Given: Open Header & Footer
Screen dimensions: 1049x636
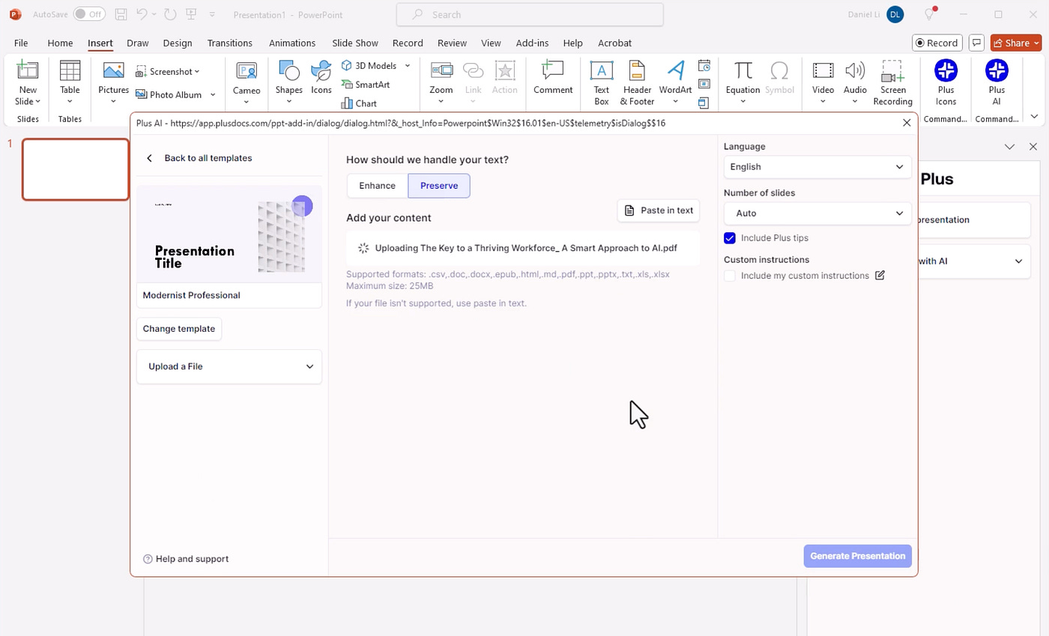Looking at the screenshot, I should (x=637, y=83).
